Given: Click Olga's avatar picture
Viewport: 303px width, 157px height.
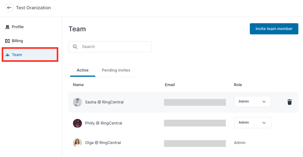Looking at the screenshot, I should click(77, 143).
